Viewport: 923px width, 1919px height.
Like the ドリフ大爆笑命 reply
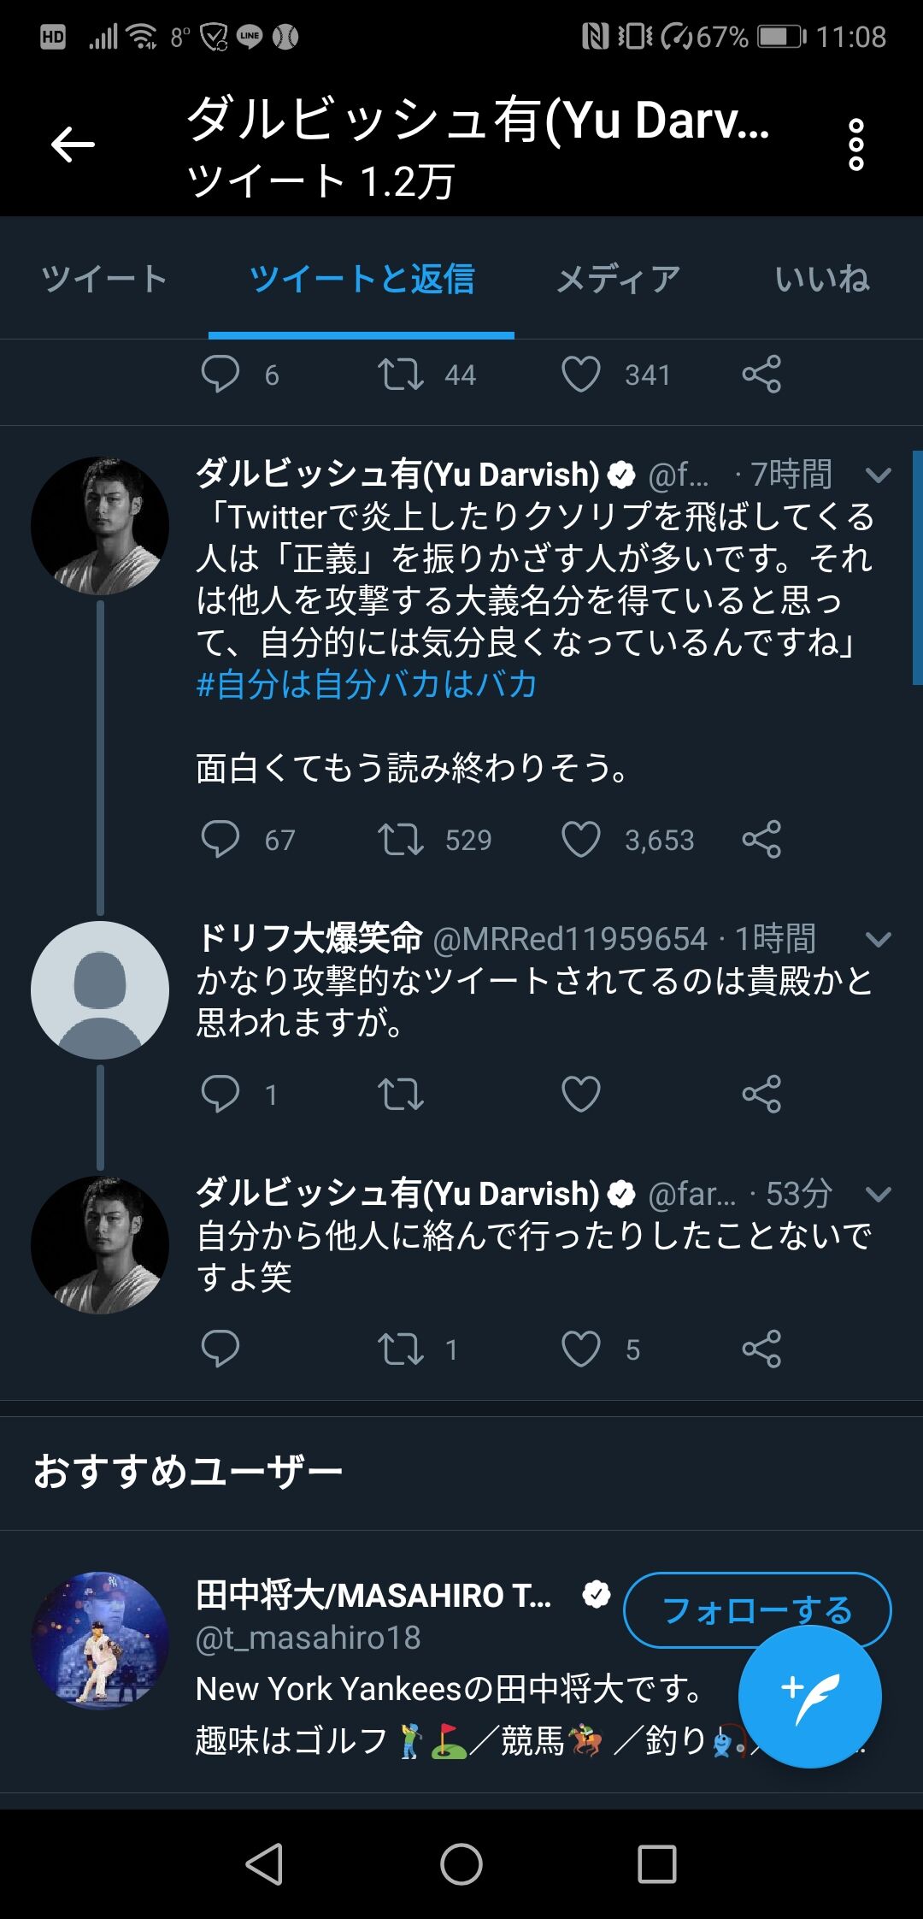coord(581,1094)
